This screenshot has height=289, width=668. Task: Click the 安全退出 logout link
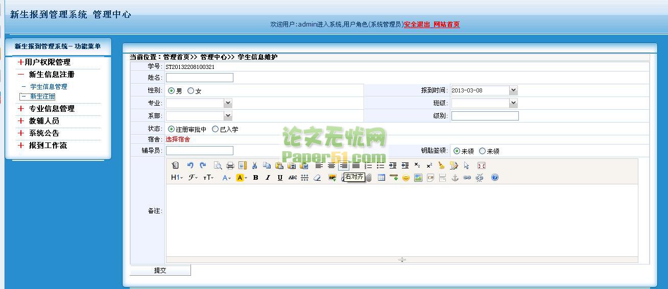(x=417, y=25)
